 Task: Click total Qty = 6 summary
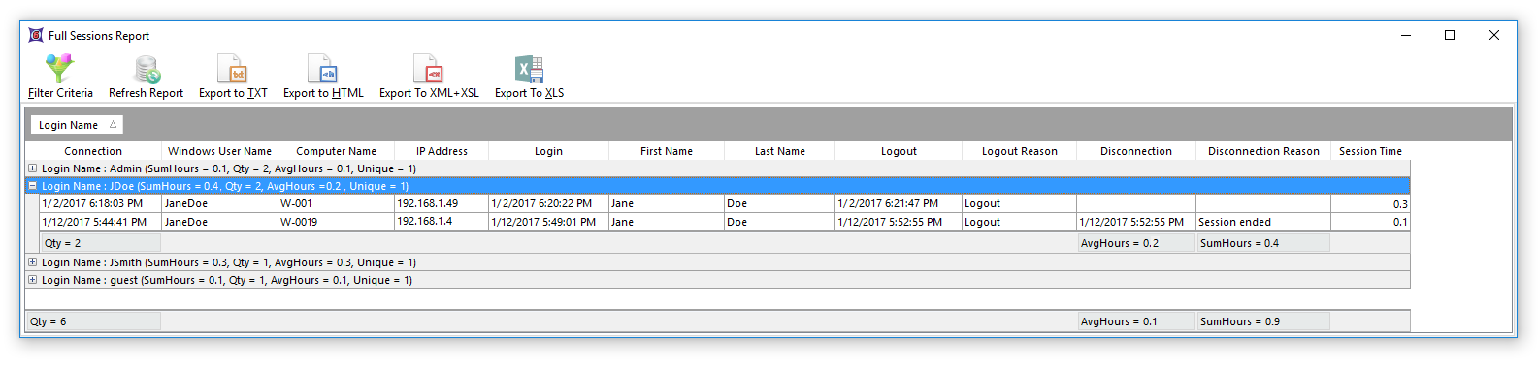point(93,321)
